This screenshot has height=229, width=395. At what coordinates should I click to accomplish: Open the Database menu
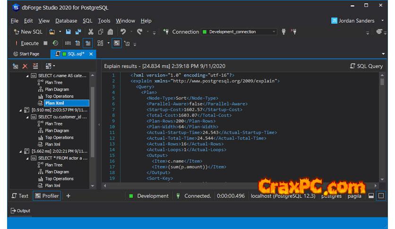[x=66, y=21]
